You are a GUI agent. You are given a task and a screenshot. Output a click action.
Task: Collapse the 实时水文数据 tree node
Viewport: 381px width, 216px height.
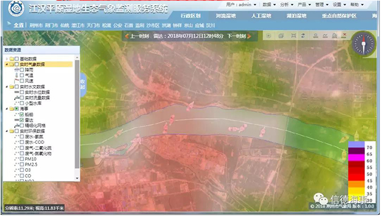point(7,86)
